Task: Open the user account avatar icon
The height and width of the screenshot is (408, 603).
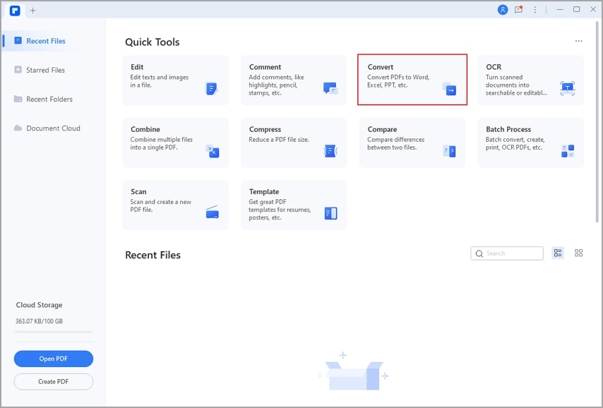Action: (x=503, y=10)
